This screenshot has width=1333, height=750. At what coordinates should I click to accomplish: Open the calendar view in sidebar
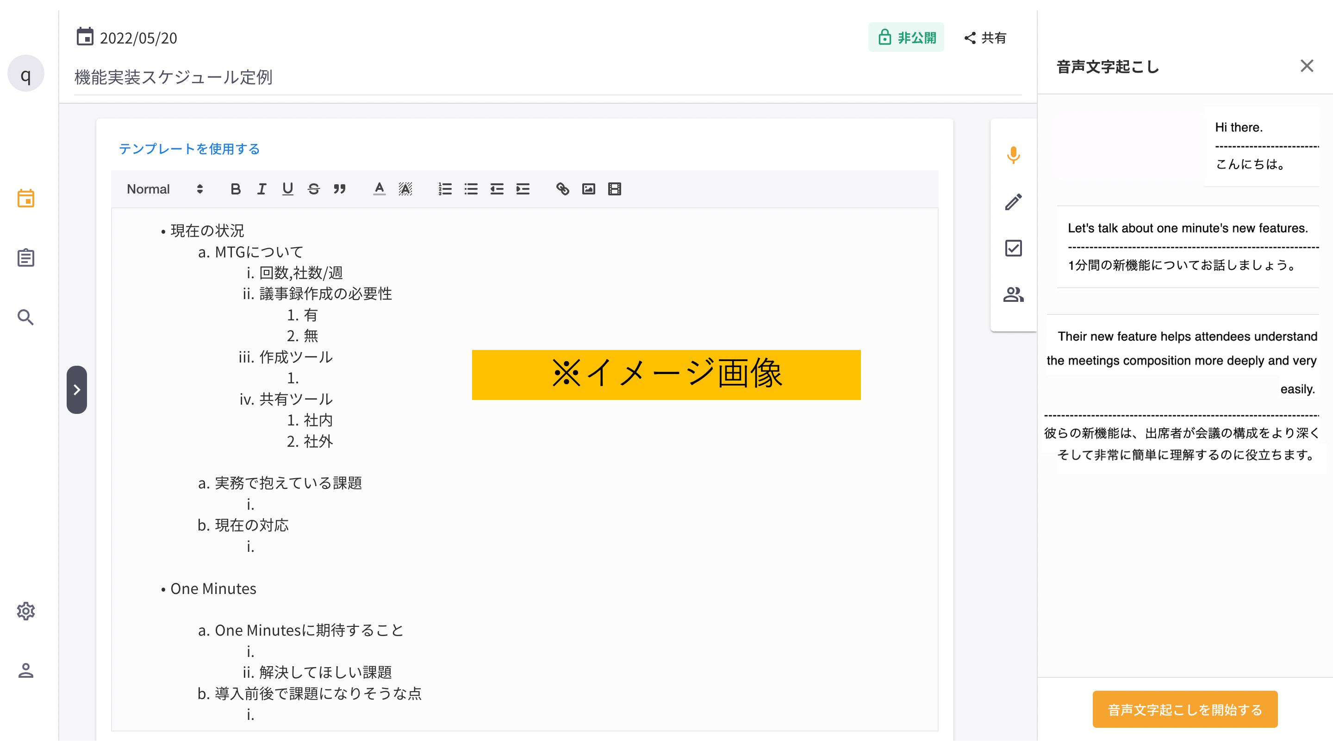pyautogui.click(x=26, y=198)
